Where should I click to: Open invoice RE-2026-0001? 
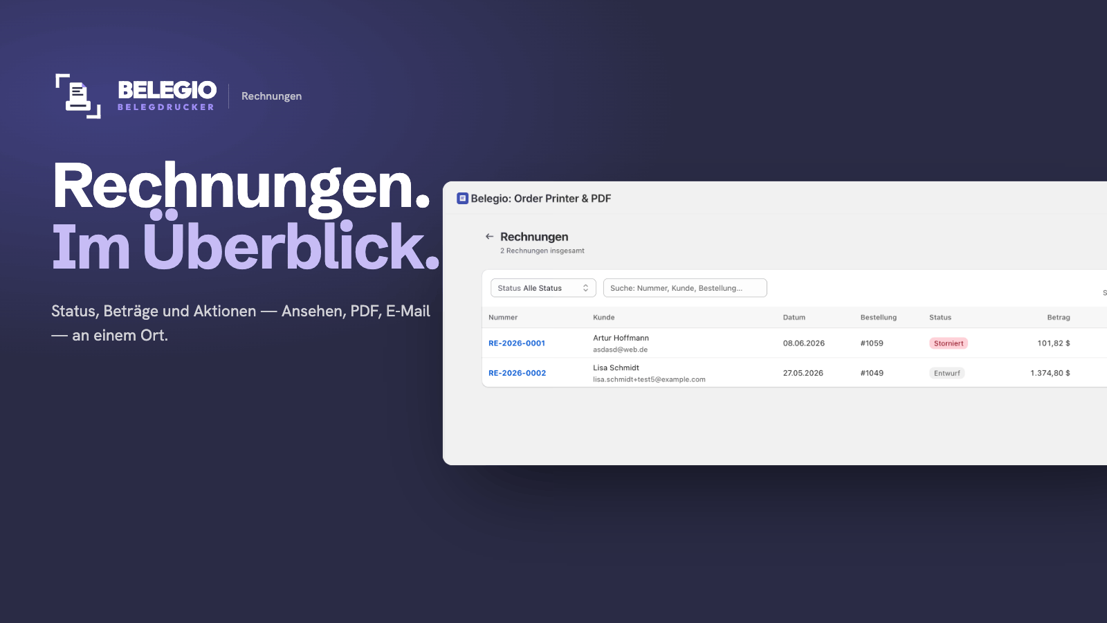(517, 343)
